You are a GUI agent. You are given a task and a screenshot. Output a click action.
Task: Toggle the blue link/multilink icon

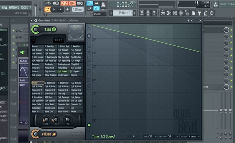[96, 8]
